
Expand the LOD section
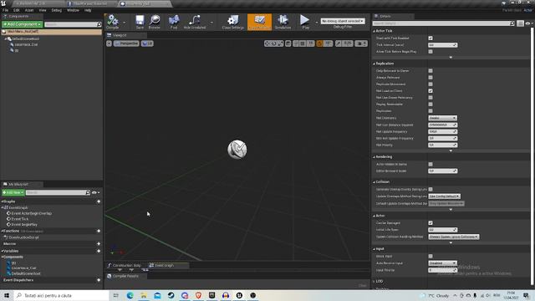[374, 282]
